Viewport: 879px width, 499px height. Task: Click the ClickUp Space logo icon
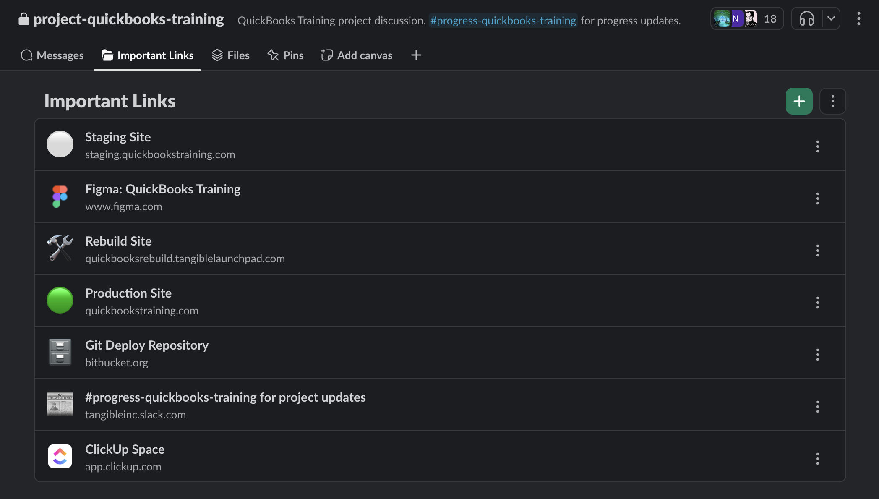click(x=60, y=456)
